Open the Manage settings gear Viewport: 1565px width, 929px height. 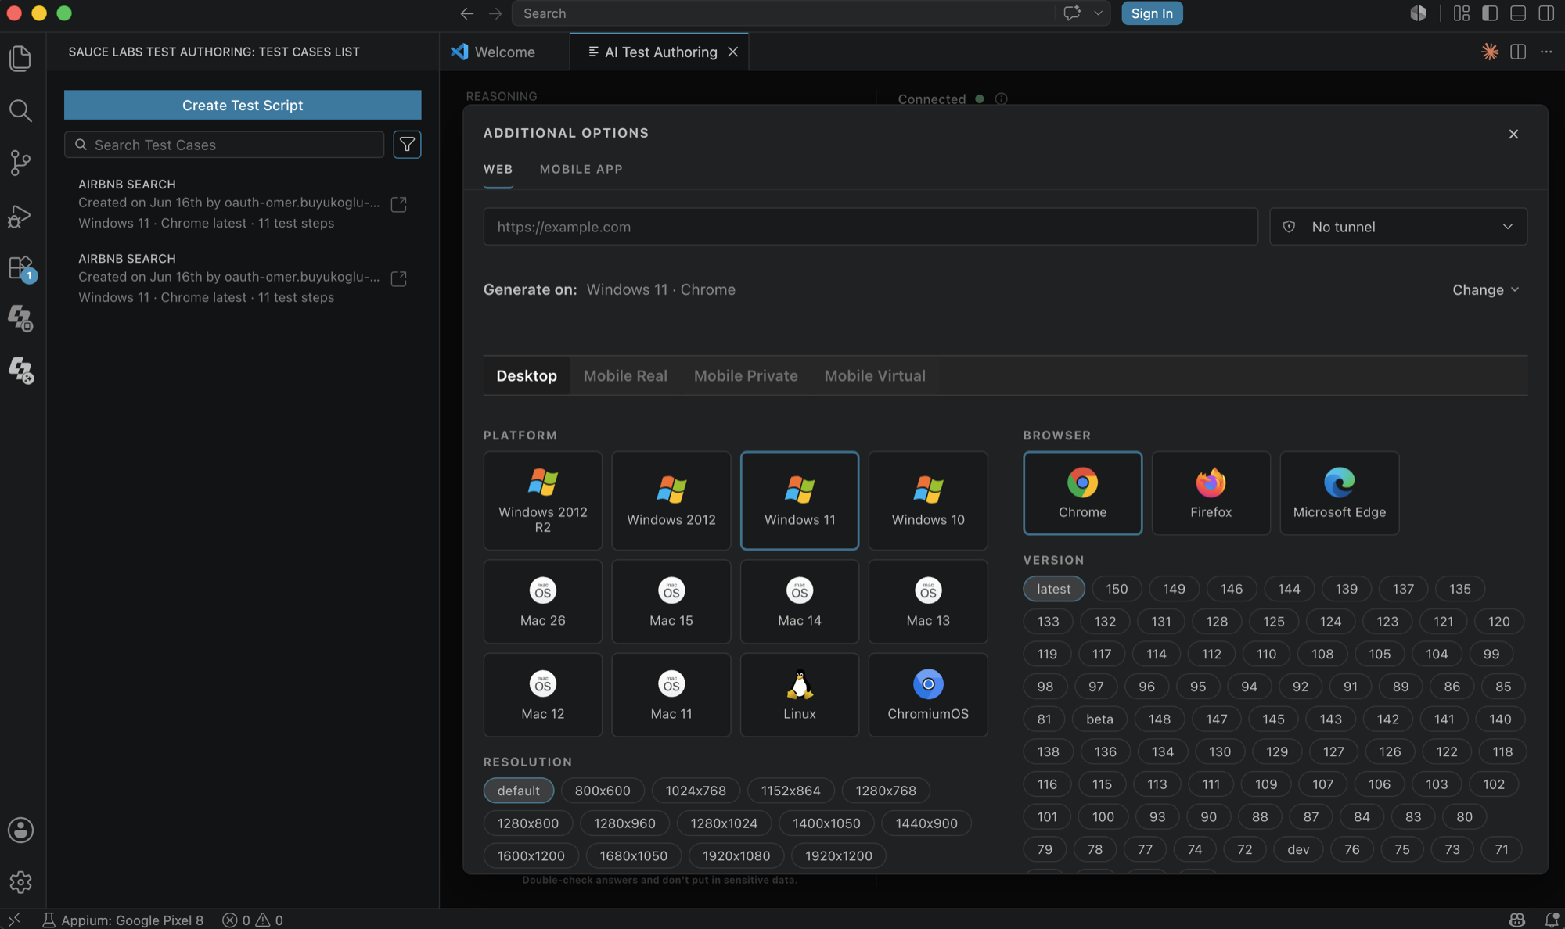click(x=20, y=881)
